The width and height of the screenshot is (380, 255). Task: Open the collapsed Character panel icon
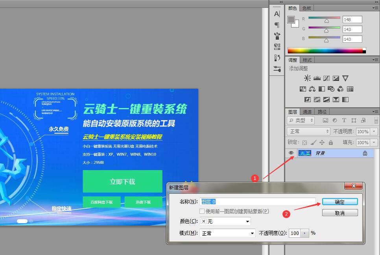click(277, 14)
